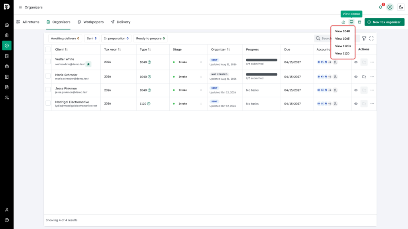Toggle the select-all checkbox in table header
Viewport: 408px width, 229px height.
[x=48, y=49]
